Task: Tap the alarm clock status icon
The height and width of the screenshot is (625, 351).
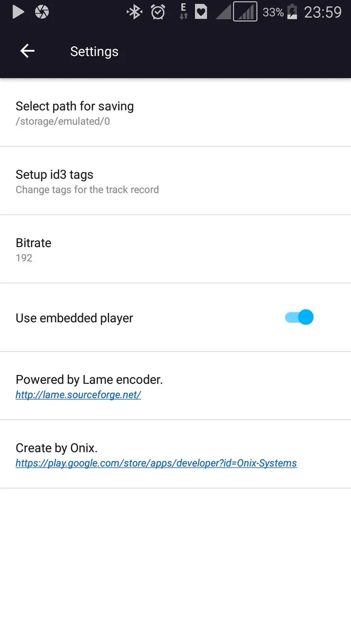Action: click(158, 12)
